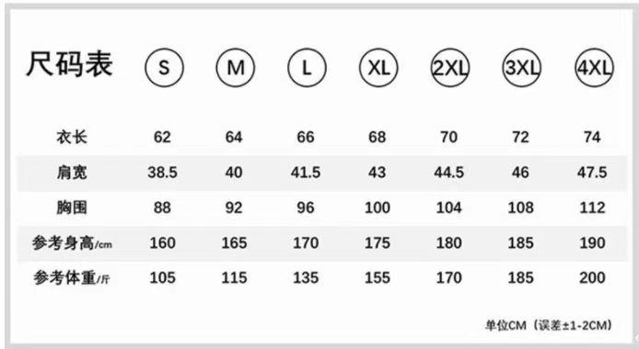Select the 衣长 row label
This screenshot has height=349, width=639.
pyautogui.click(x=72, y=137)
